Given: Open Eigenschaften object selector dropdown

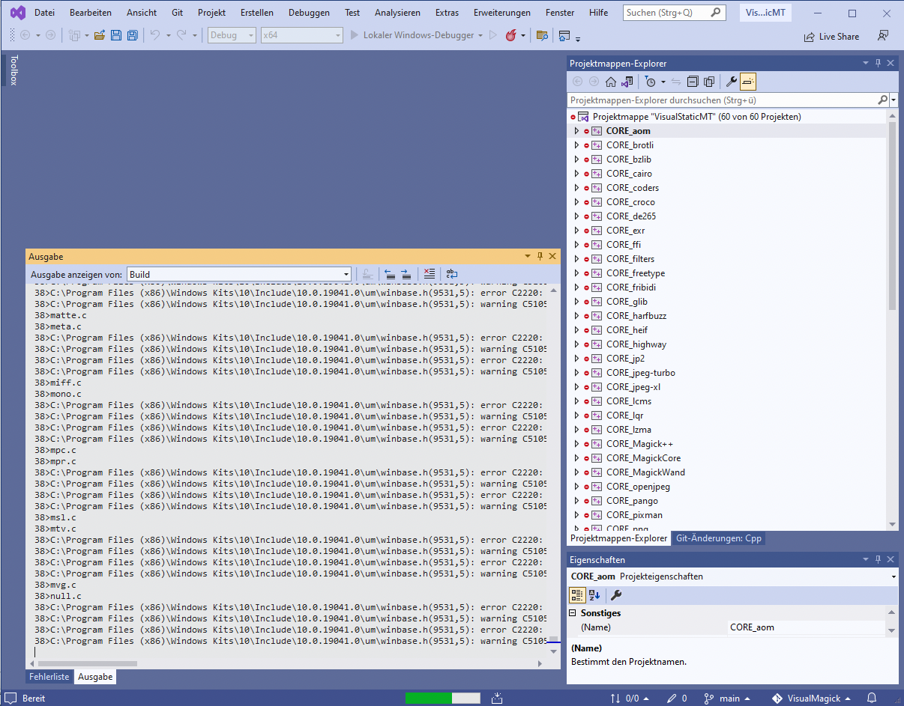Looking at the screenshot, I should coord(894,577).
